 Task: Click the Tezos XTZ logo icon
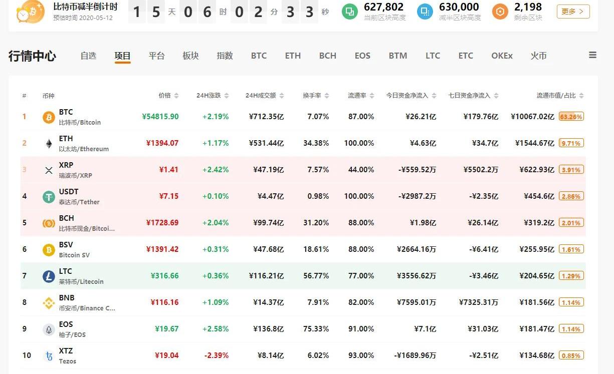pyautogui.click(x=49, y=355)
